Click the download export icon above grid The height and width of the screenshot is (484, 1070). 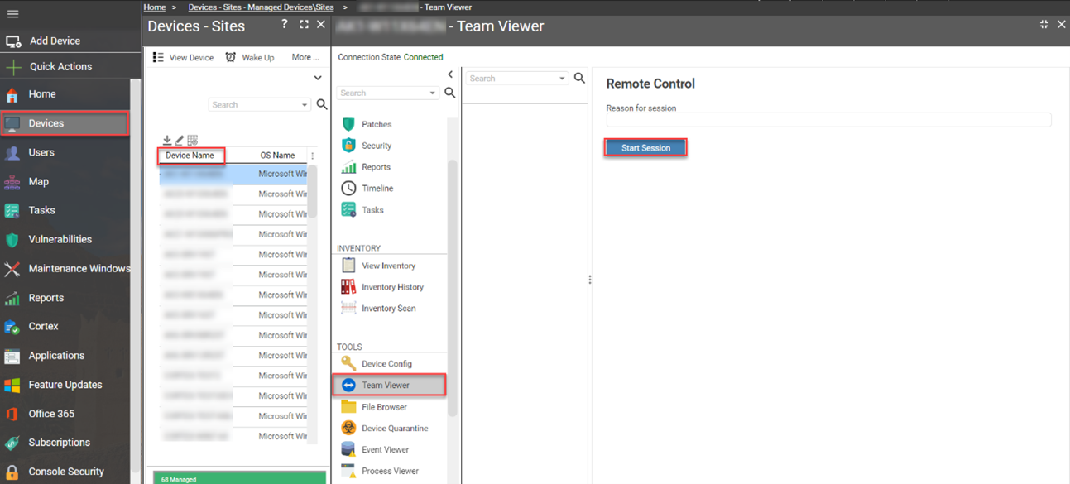167,141
